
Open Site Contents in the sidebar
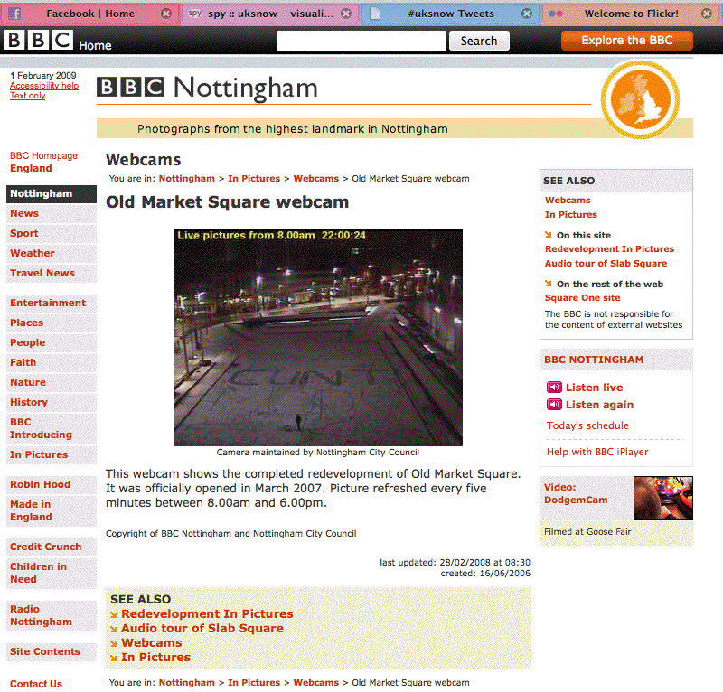click(52, 651)
